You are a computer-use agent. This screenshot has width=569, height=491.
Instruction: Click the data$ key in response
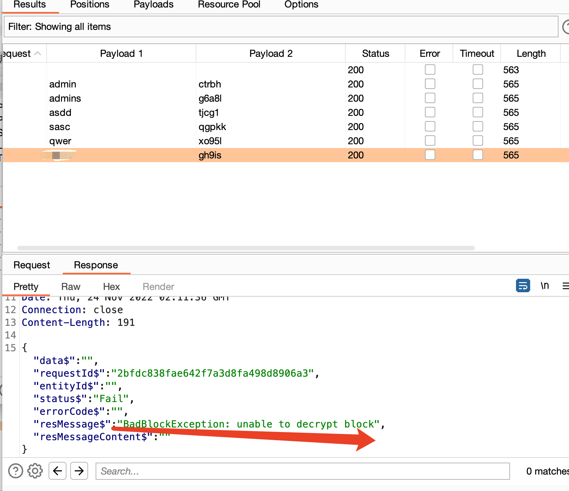(x=55, y=361)
